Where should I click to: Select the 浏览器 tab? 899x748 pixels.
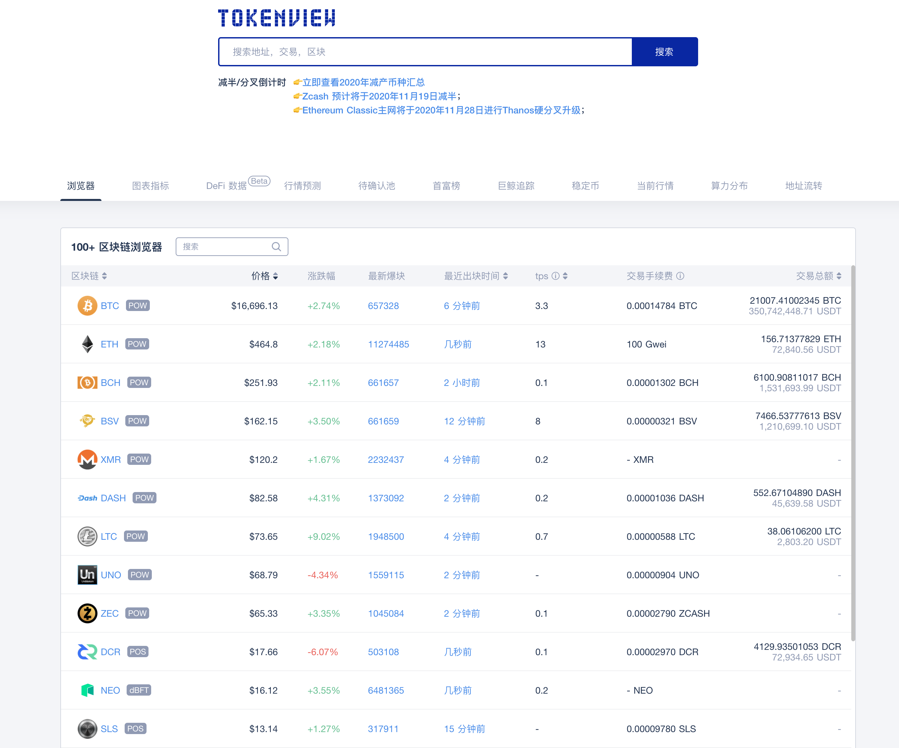81,186
